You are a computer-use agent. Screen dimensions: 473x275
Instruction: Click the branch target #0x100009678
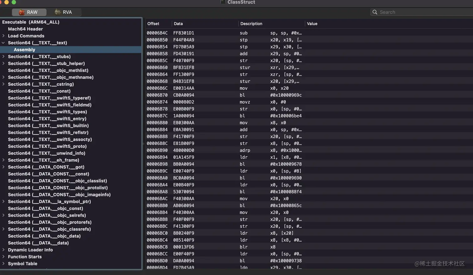coord(286,164)
